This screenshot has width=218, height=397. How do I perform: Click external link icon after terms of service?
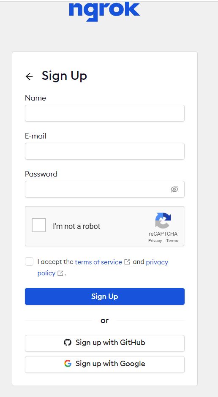127,262
